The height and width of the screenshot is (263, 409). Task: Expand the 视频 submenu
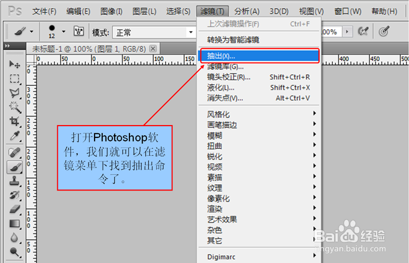pos(259,167)
